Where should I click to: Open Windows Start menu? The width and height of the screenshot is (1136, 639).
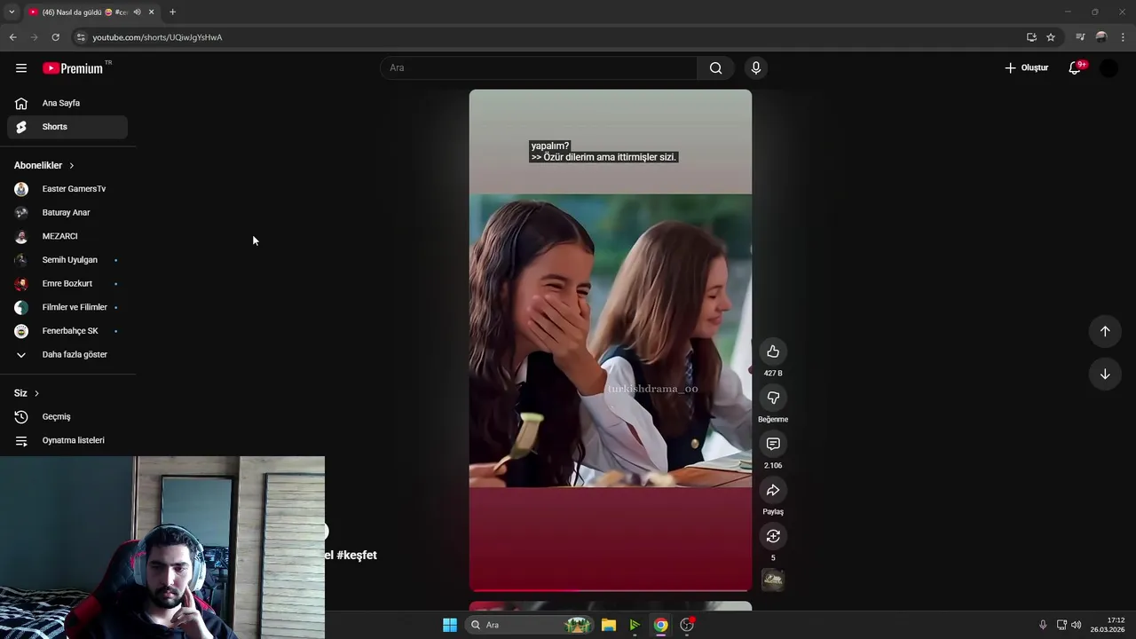[x=450, y=625]
